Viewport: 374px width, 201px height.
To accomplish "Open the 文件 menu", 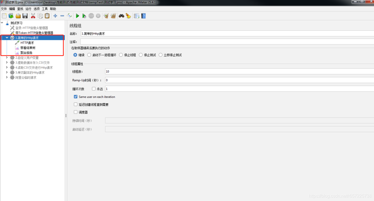I will 4,9.
